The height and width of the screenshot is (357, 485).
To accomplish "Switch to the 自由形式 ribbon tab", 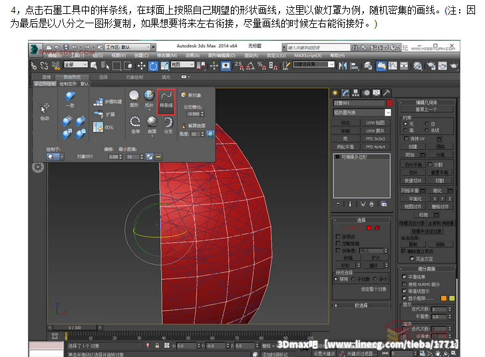I will (x=72, y=77).
